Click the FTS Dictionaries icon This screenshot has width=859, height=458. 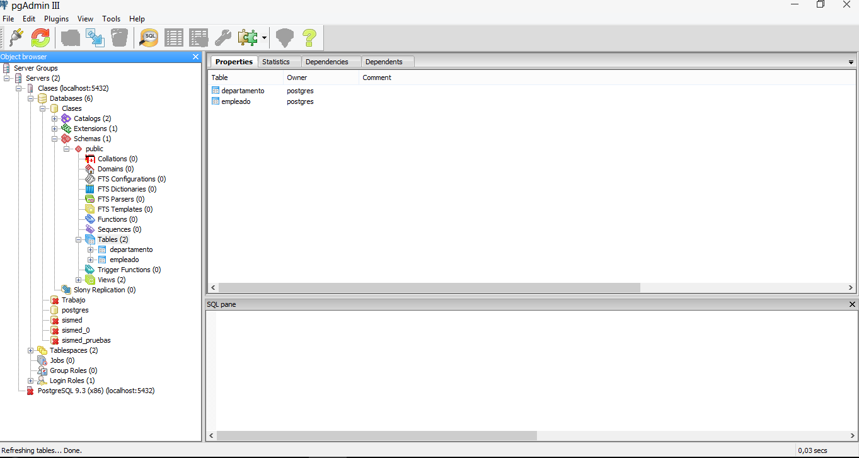coord(90,189)
